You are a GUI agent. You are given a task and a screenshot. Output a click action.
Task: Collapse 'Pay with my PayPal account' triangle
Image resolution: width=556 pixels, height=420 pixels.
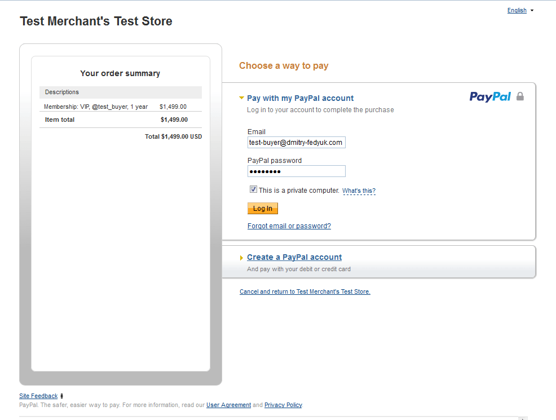pyautogui.click(x=241, y=98)
